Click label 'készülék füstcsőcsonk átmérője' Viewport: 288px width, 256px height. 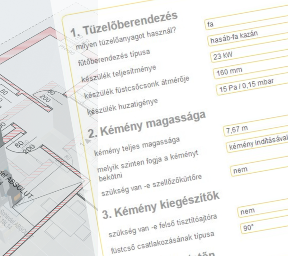[136, 87]
